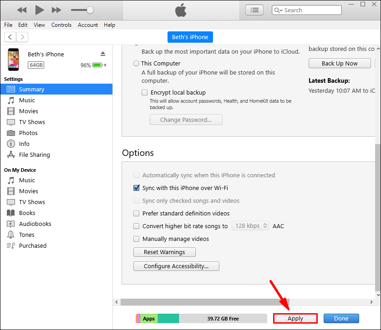Click the vertical scrollbar up arrow
381x330 pixels.
click(x=378, y=49)
